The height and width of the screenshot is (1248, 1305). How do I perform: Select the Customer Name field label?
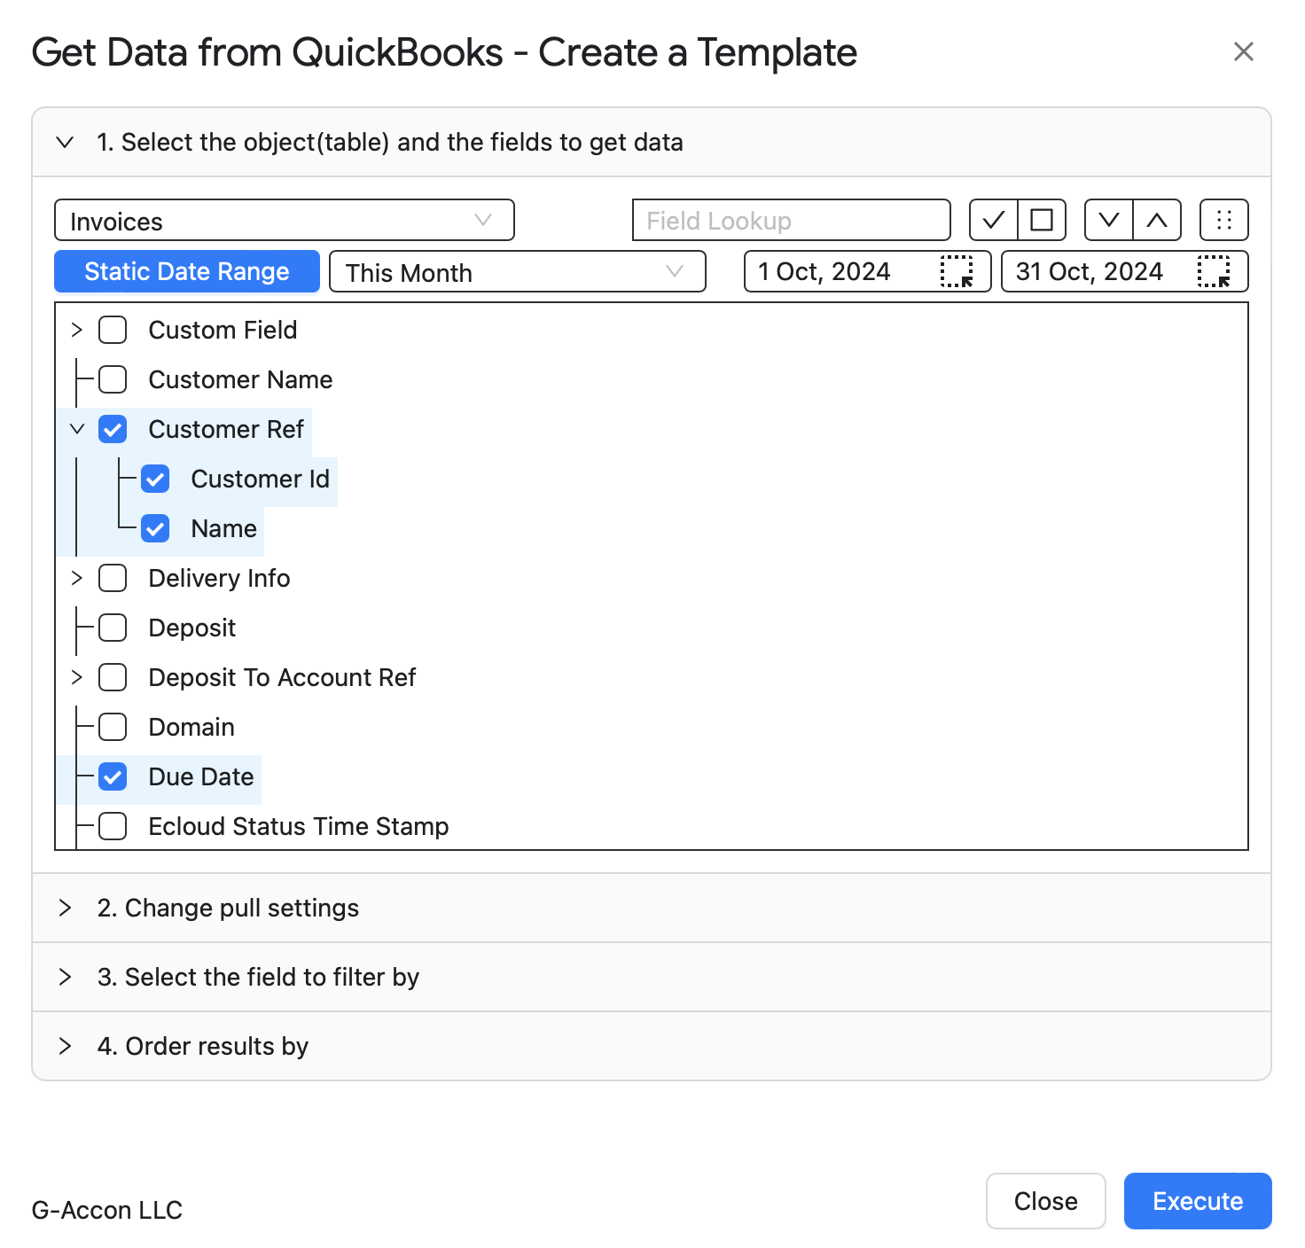point(240,379)
